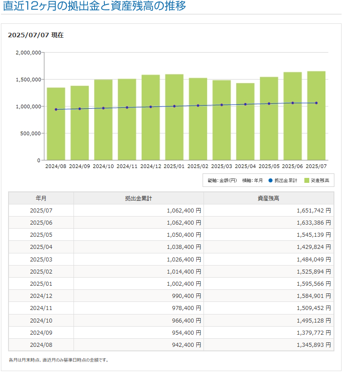
Task: Click the y-axis label 2,000,000
Action: pyautogui.click(x=28, y=53)
